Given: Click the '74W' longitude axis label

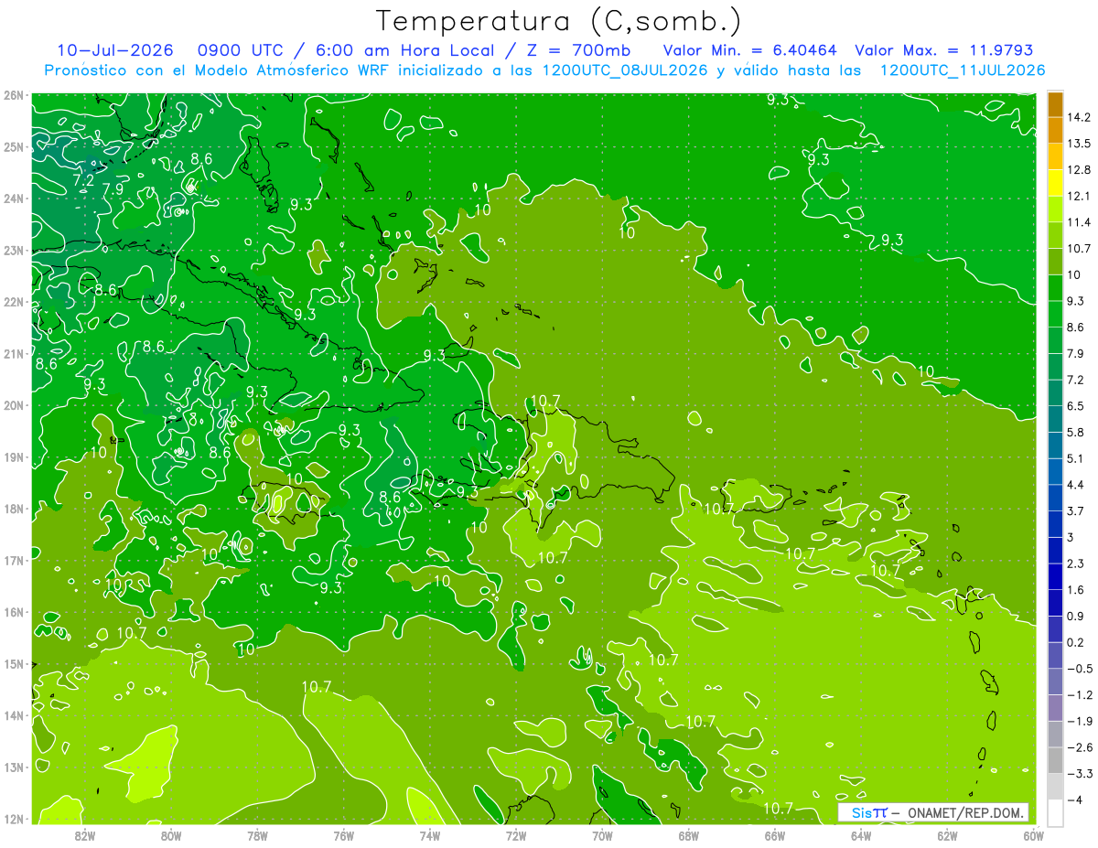Looking at the screenshot, I should [x=430, y=834].
